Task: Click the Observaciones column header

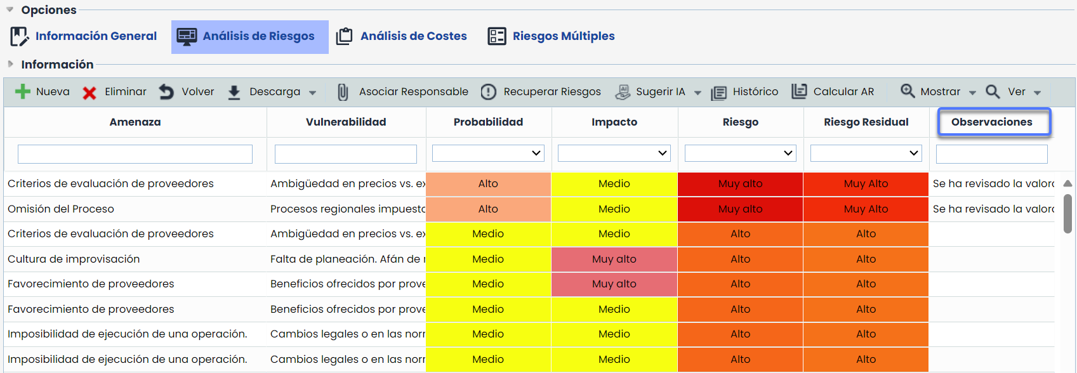Action: tap(991, 122)
